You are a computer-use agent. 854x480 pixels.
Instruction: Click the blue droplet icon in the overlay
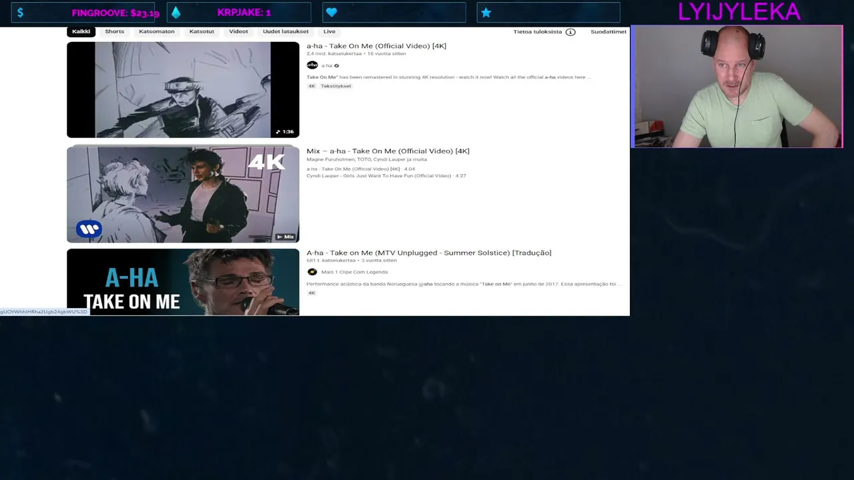click(175, 13)
